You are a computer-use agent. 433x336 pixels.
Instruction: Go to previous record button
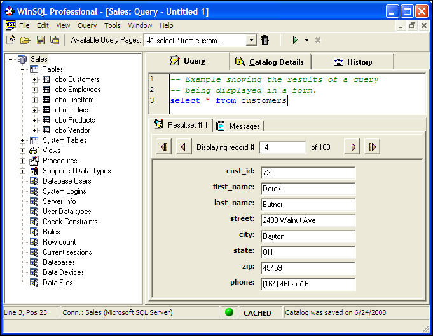coord(183,147)
